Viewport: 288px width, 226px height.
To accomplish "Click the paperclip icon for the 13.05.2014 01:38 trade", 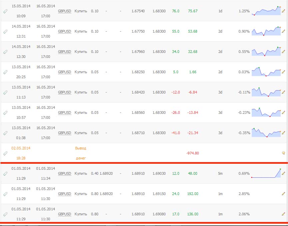I will pyautogui.click(x=5, y=133).
